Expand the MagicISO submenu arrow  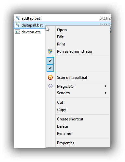(x=106, y=86)
